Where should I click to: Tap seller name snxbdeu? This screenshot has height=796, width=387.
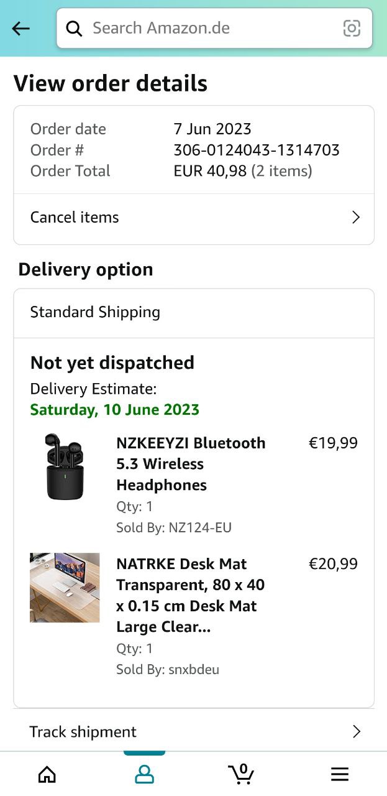click(x=193, y=670)
